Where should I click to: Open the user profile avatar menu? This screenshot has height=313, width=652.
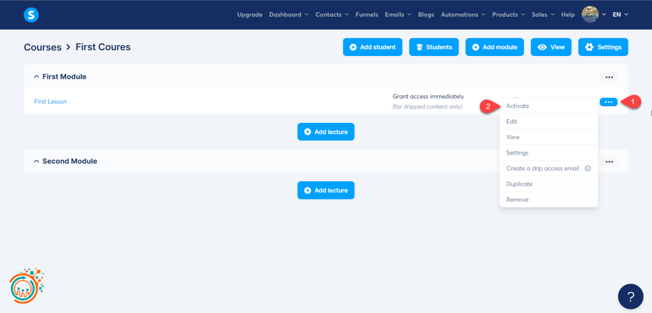(x=590, y=15)
